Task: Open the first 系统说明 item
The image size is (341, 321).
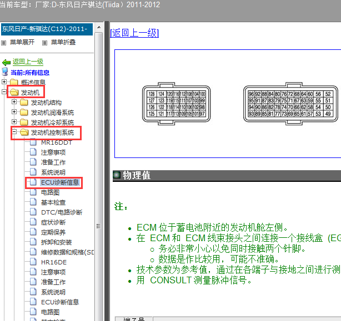Action: [53, 172]
